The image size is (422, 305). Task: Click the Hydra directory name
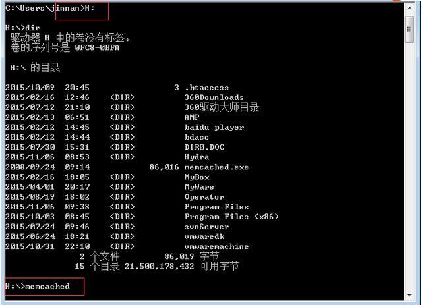196,157
